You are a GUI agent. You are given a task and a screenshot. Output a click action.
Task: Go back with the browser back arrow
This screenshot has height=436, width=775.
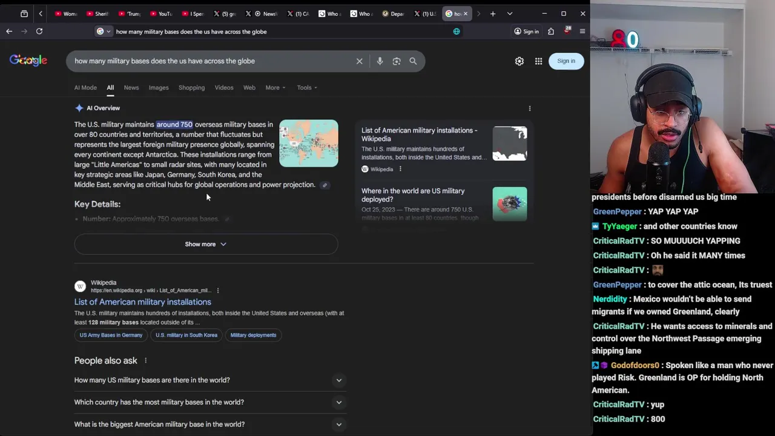9,31
